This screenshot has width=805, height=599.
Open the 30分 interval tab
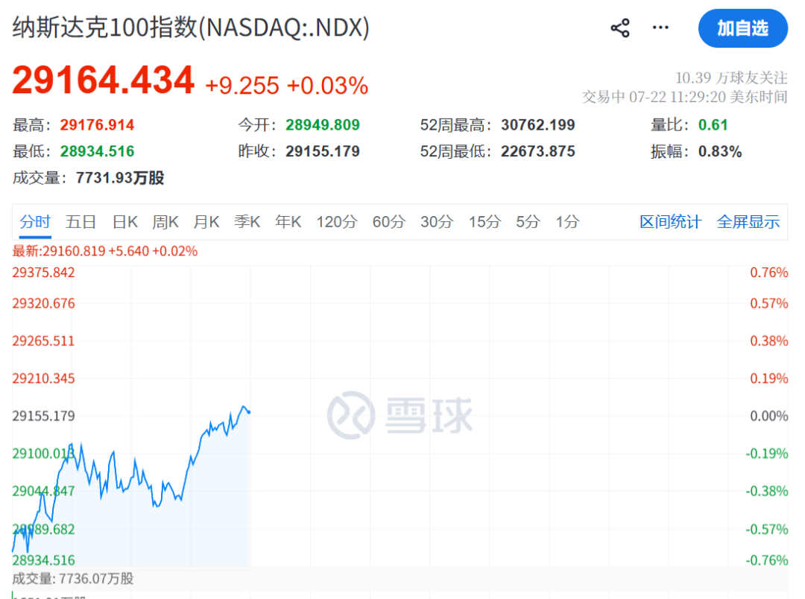point(437,222)
